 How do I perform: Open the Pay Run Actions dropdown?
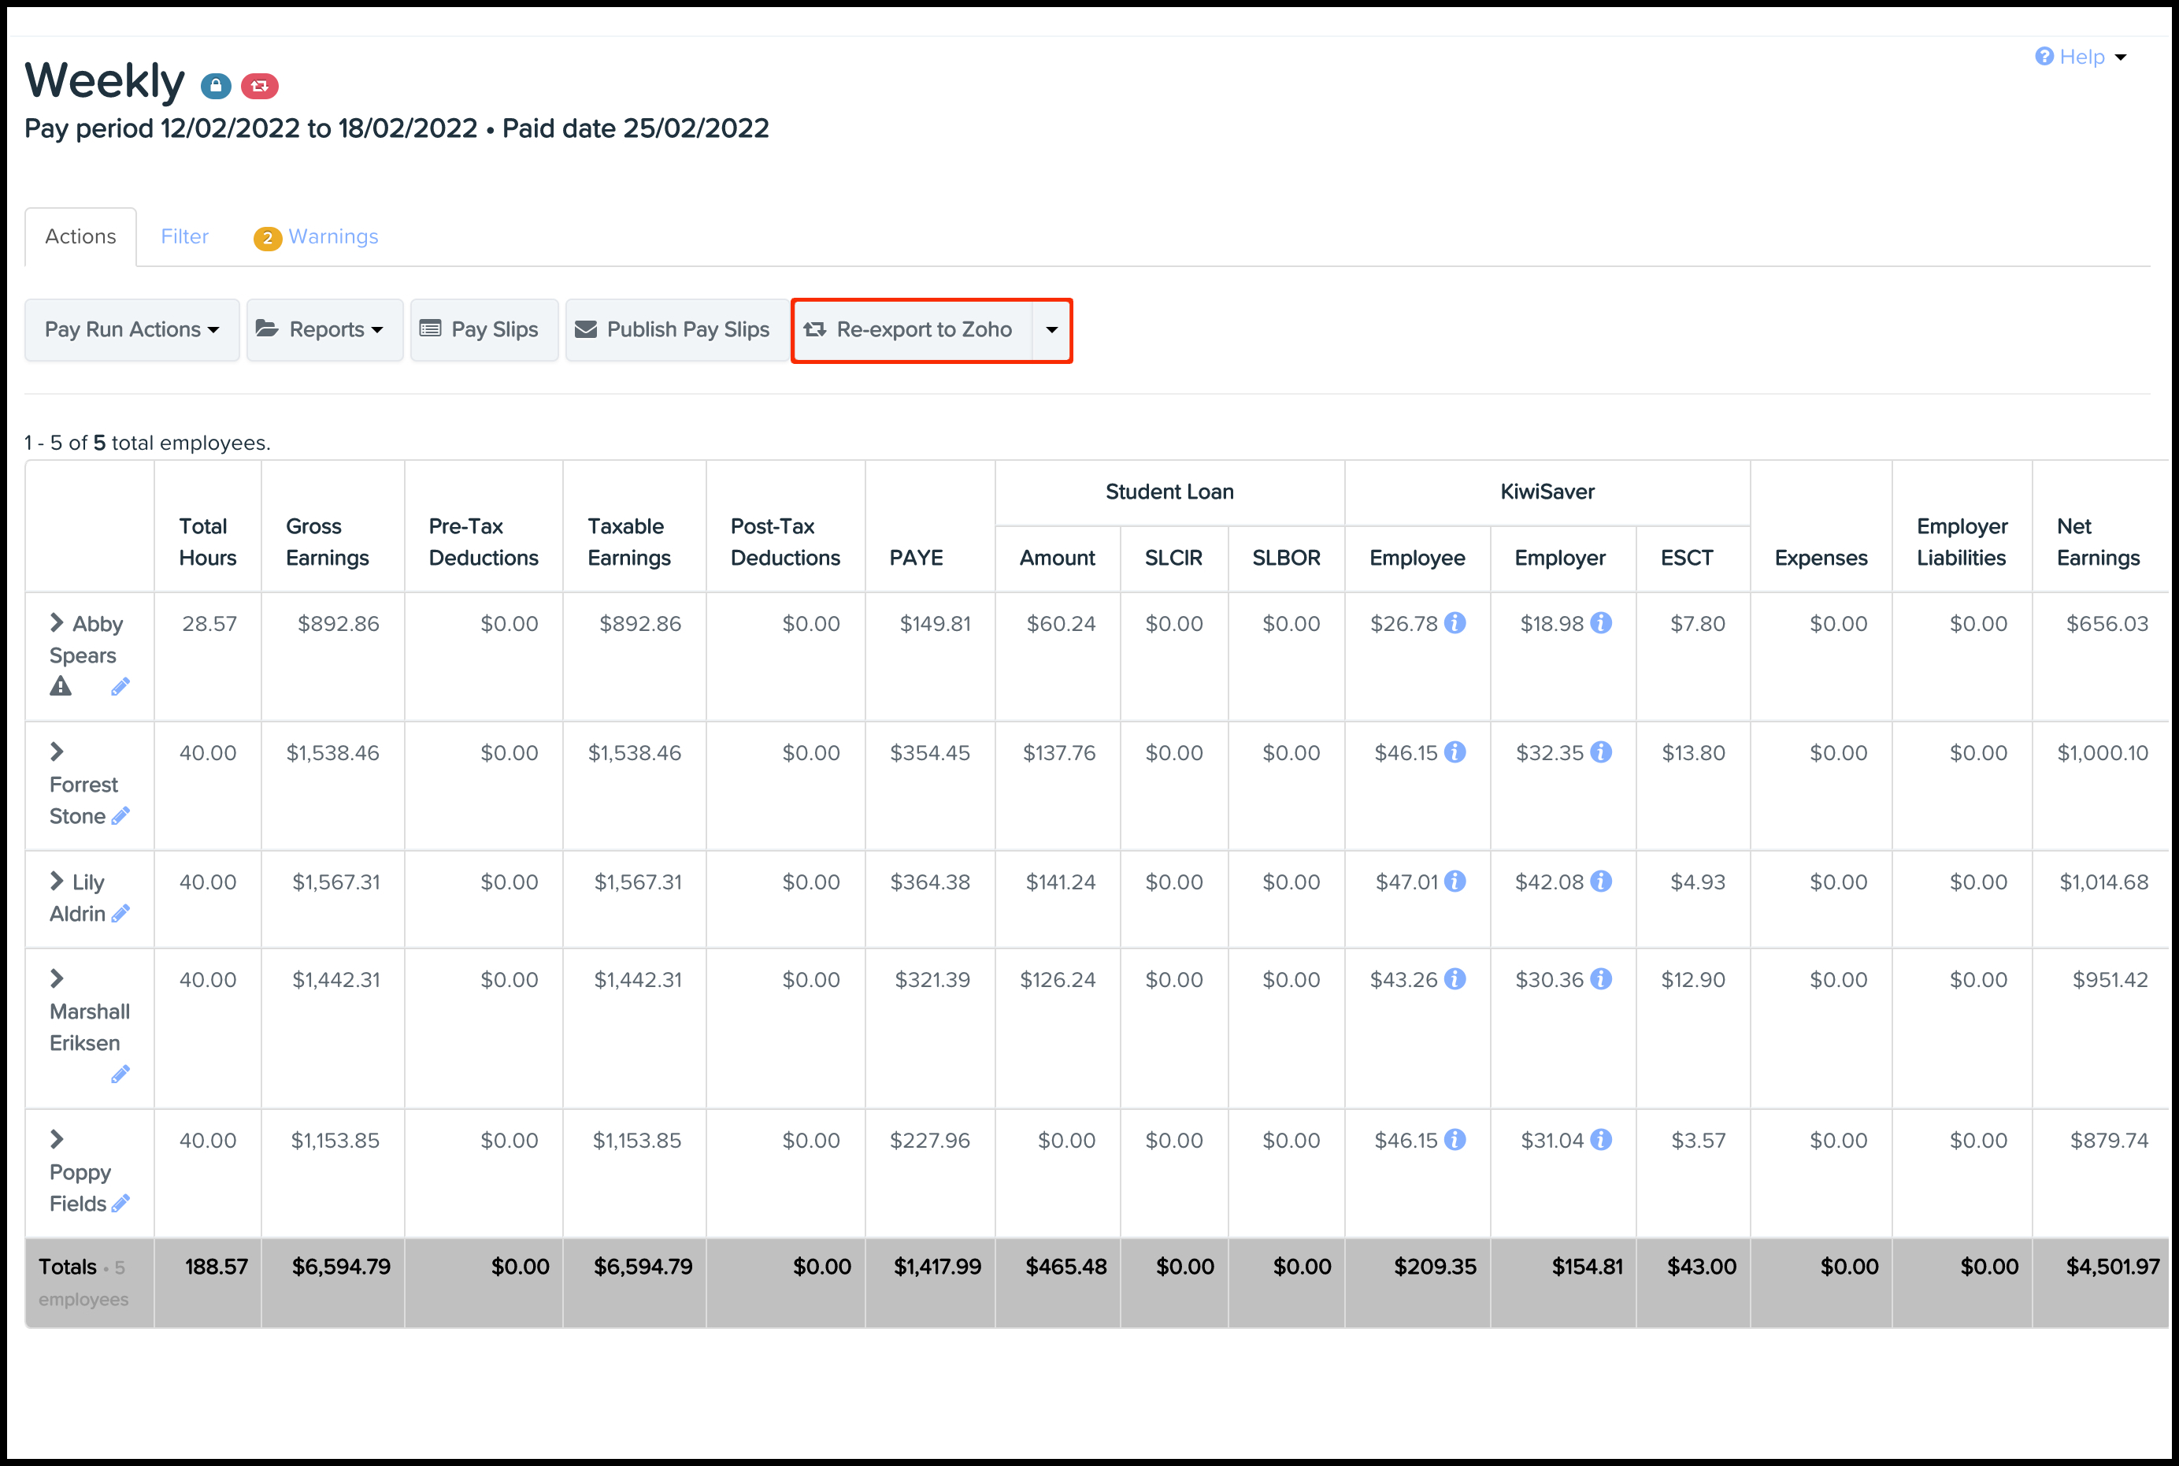[132, 329]
